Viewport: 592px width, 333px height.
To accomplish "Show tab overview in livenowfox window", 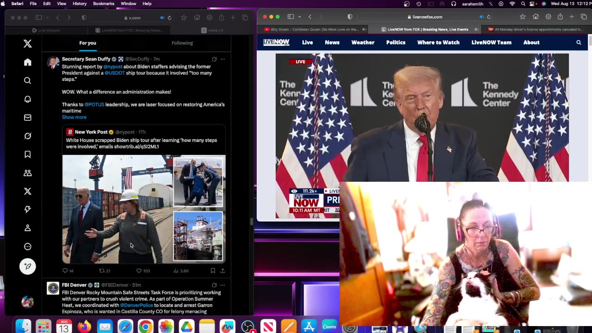I will (x=584, y=17).
